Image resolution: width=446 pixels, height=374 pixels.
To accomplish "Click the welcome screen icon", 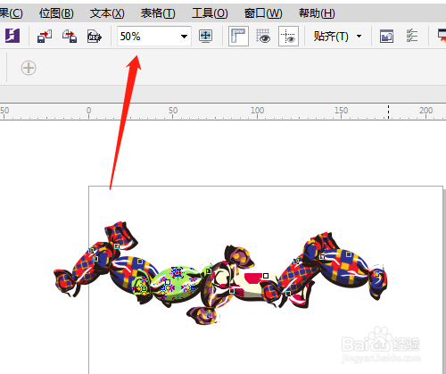I will pyautogui.click(x=386, y=37).
